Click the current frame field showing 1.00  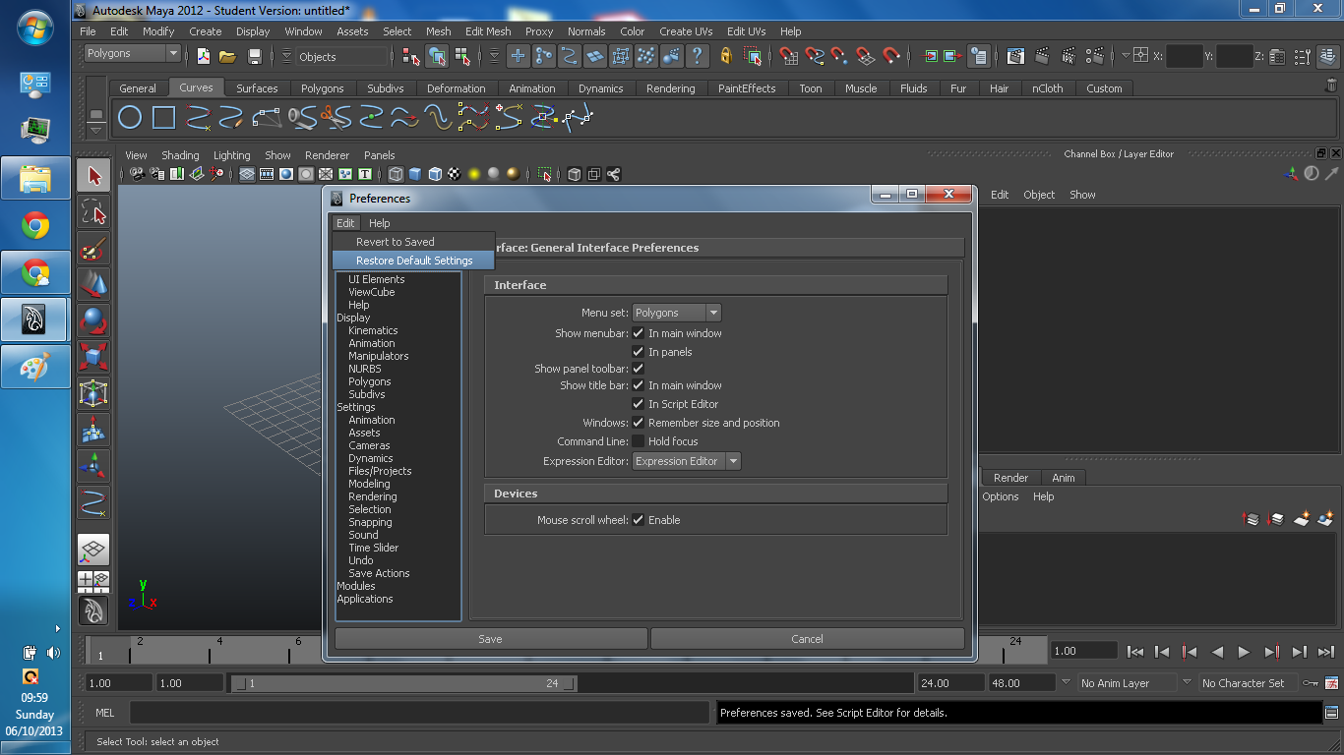[x=1083, y=651]
